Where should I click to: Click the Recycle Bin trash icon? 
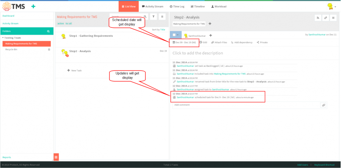click(49, 50)
